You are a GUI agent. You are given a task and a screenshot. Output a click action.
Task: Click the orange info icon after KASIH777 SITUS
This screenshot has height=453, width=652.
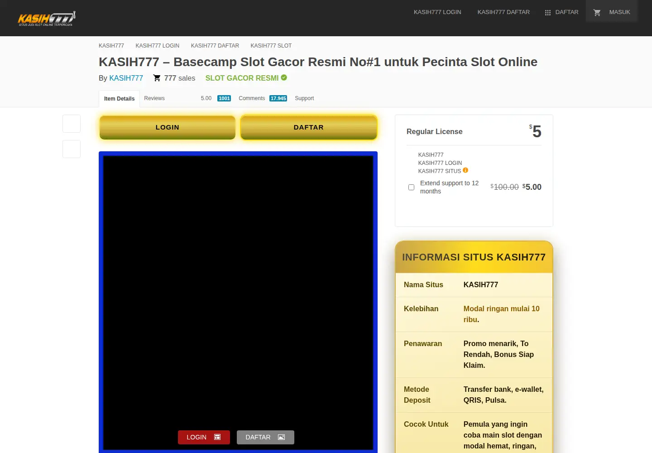465,170
